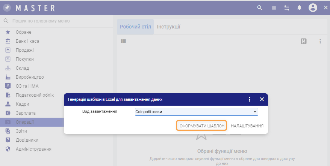Click the pause icon in top bar
The height and width of the screenshot is (166, 330).
click(274, 8)
